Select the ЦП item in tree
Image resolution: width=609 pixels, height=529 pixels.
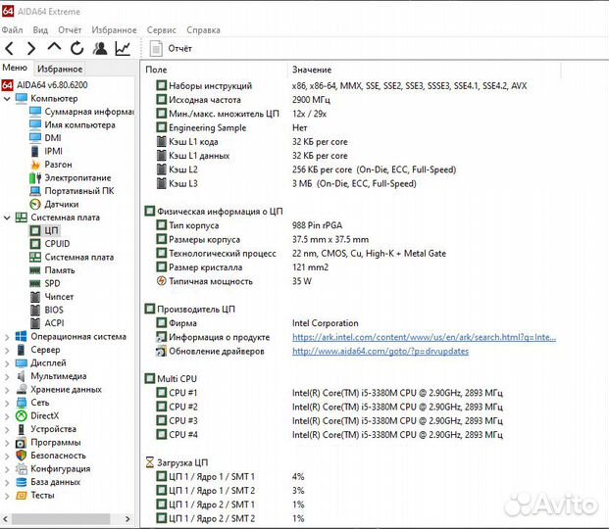coord(44,230)
